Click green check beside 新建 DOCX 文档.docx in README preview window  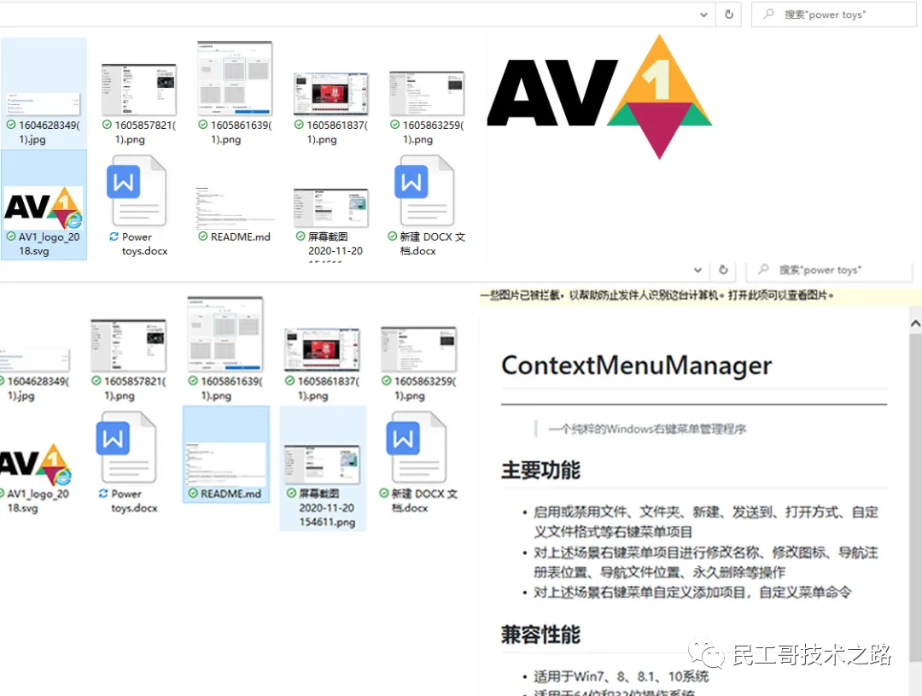click(384, 493)
